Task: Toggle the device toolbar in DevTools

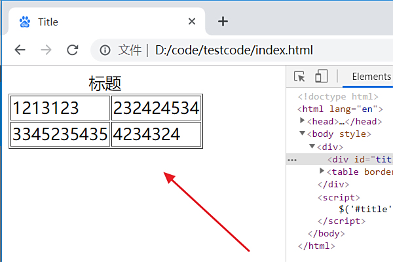Action: tap(321, 76)
